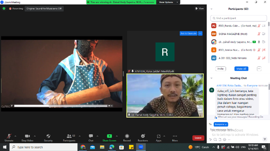
Task: Leave the meeting with red Leave button
Action: (198, 138)
